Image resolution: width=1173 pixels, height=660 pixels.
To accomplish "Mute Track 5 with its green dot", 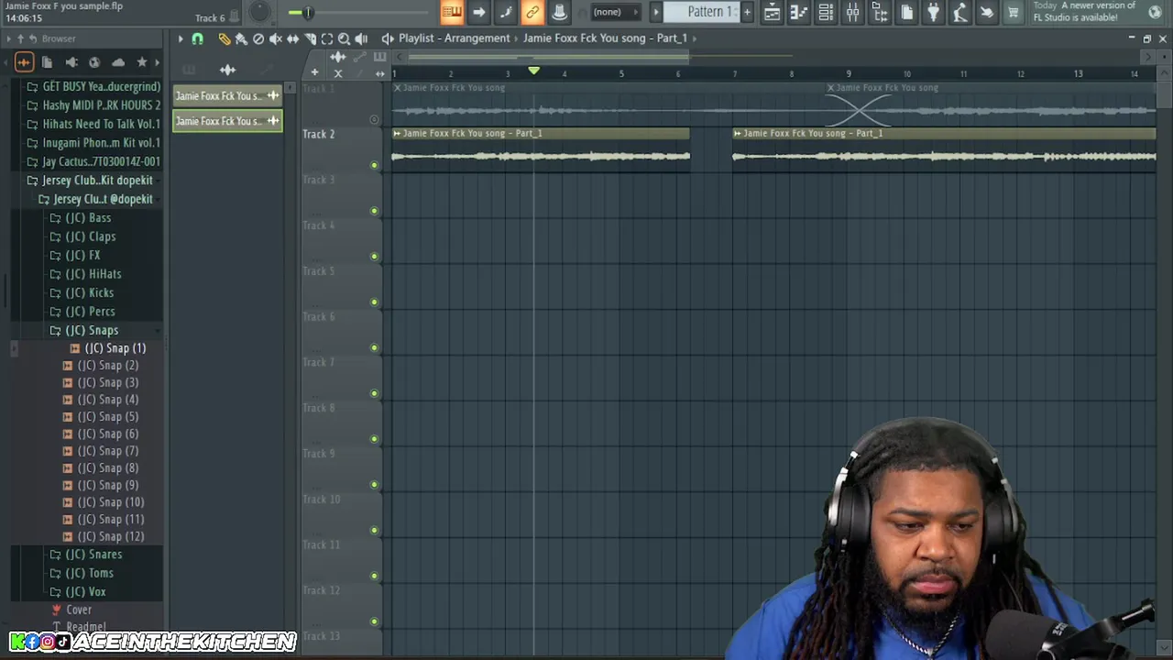I will click(x=374, y=302).
